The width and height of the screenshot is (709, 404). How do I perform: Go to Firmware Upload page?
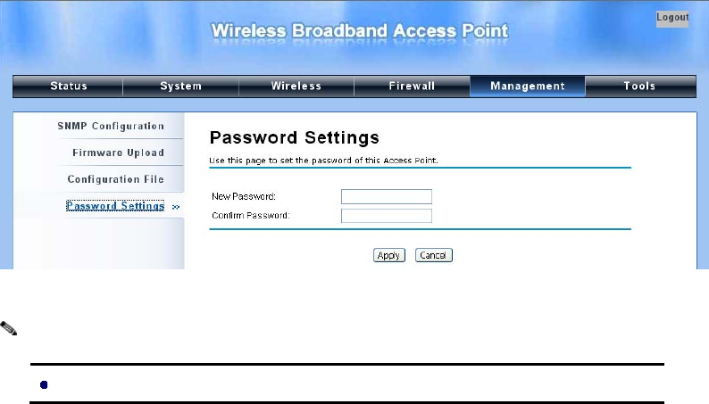pos(119,153)
